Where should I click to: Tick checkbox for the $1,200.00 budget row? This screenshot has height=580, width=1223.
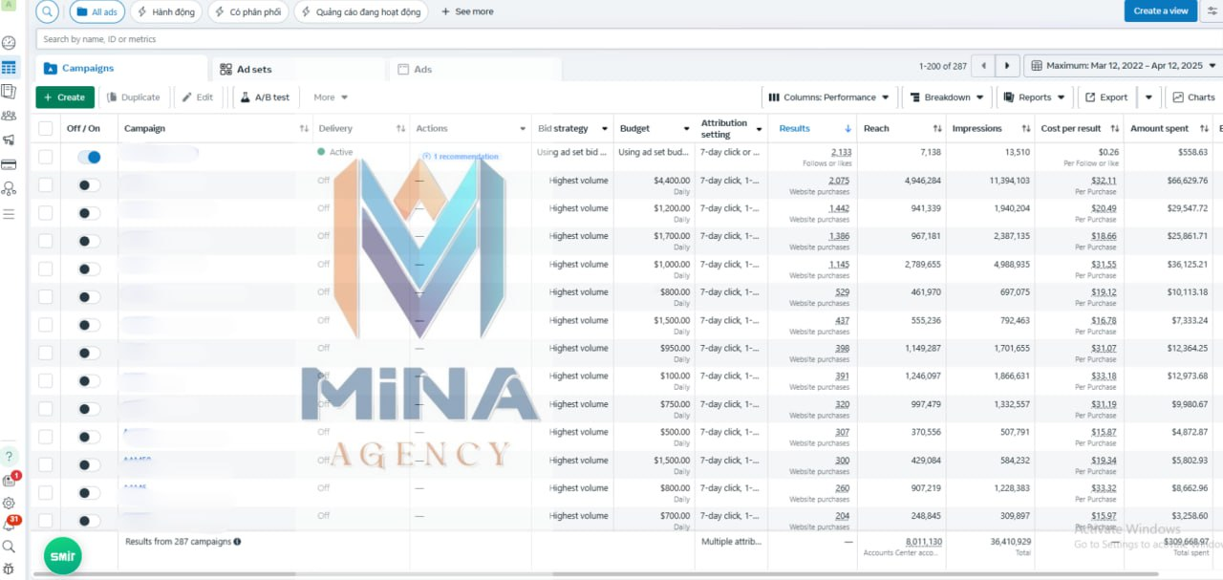[x=45, y=213]
